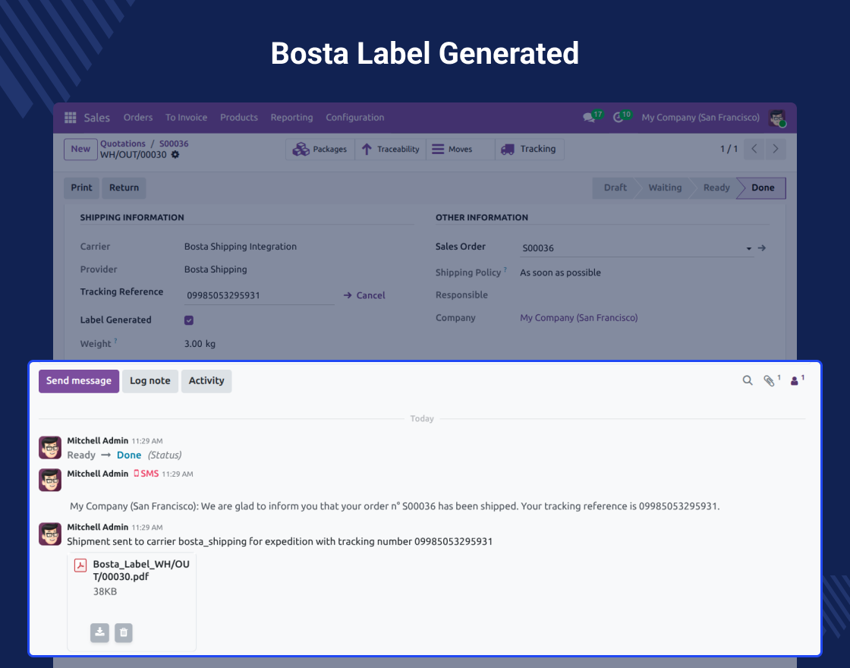Screen dimensions: 850x668
Task: Click Mitchell Admin avatar on status change message
Action: point(50,447)
